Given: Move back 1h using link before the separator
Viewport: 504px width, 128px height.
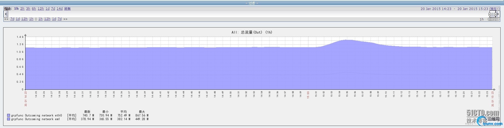Looking at the screenshot, I should click(x=31, y=19).
